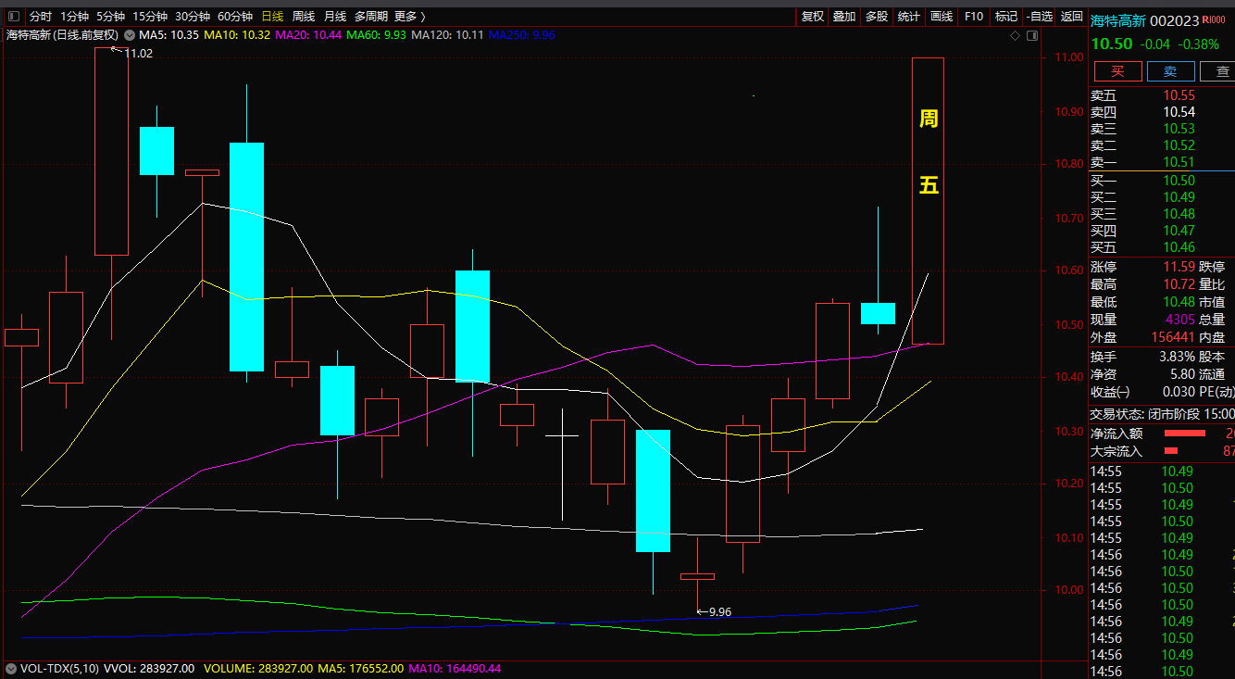Open the 多周期 multi-period view
The height and width of the screenshot is (679, 1235).
tap(370, 17)
